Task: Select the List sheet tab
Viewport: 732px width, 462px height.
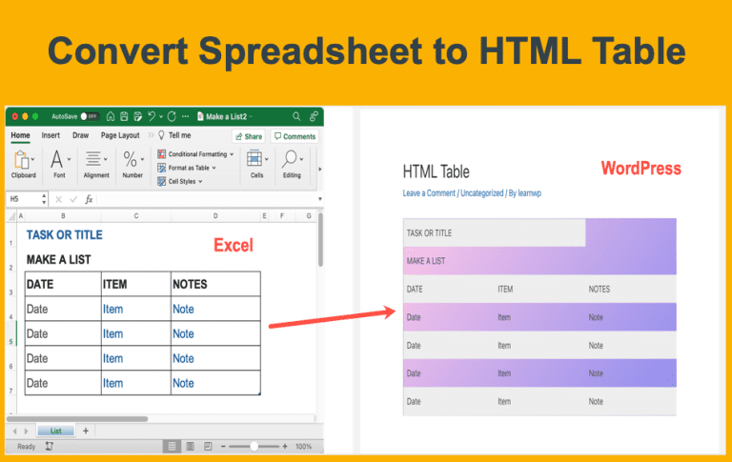Action: tap(56, 431)
